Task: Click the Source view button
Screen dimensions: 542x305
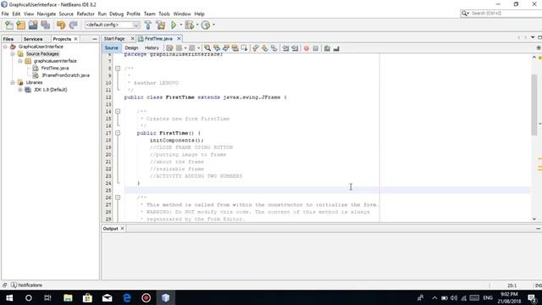Action: click(111, 48)
